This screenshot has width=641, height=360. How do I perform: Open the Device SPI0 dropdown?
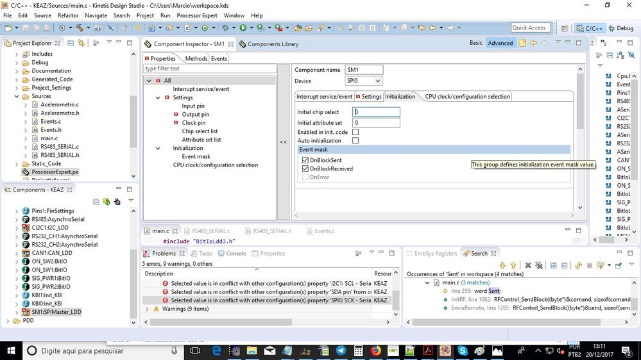pyautogui.click(x=378, y=81)
